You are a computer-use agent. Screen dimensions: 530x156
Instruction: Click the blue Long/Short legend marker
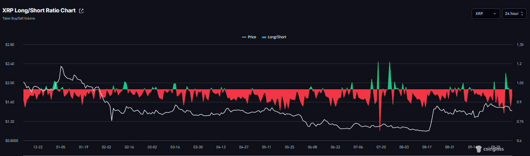(264, 37)
